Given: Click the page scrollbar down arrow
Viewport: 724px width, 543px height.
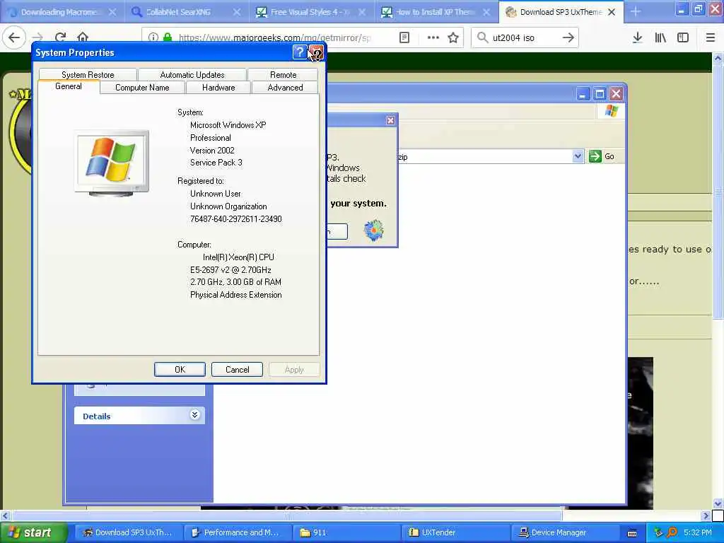Looking at the screenshot, I should 718,503.
